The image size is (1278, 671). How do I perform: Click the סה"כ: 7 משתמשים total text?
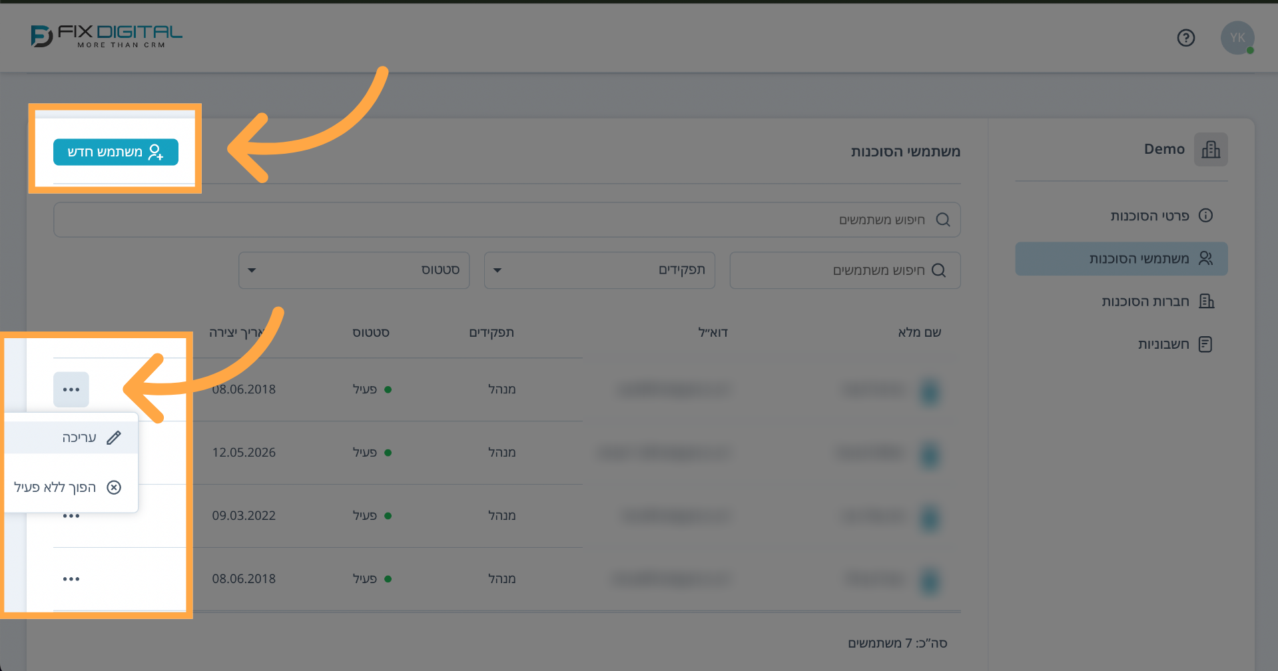coord(897,643)
